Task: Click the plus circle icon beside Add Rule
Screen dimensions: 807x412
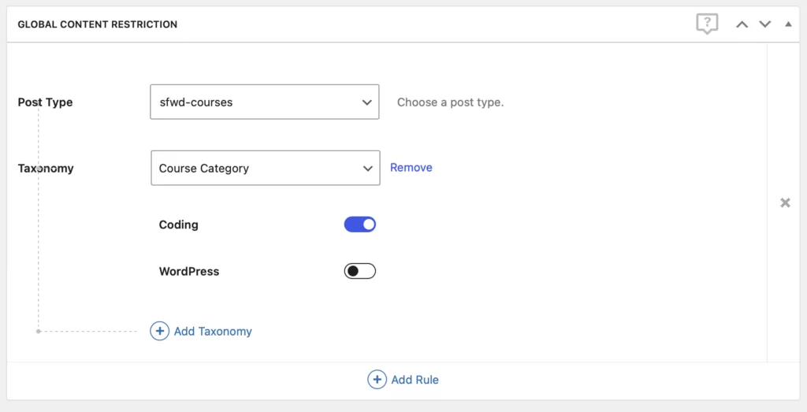Action: tap(377, 380)
